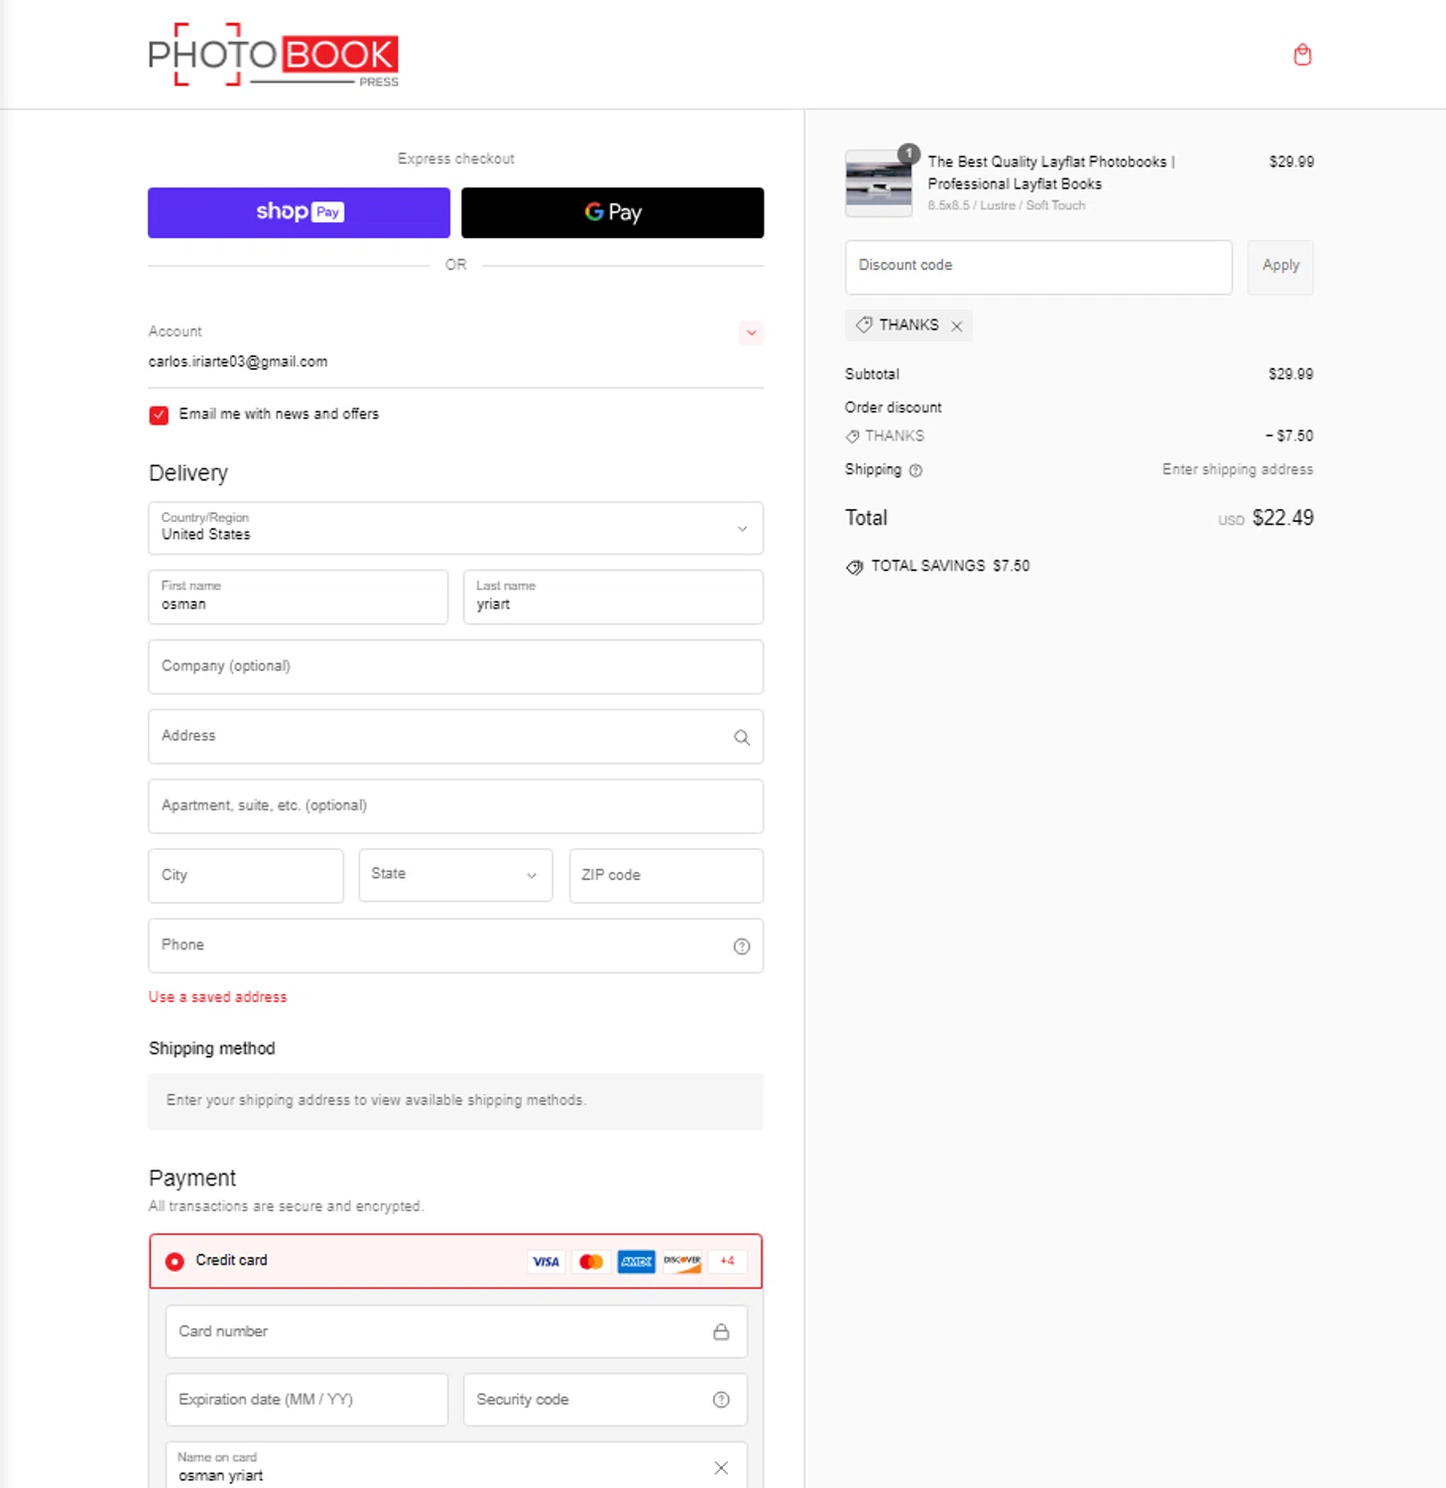The image size is (1446, 1488).
Task: Search address with magnifier icon
Action: [741, 737]
